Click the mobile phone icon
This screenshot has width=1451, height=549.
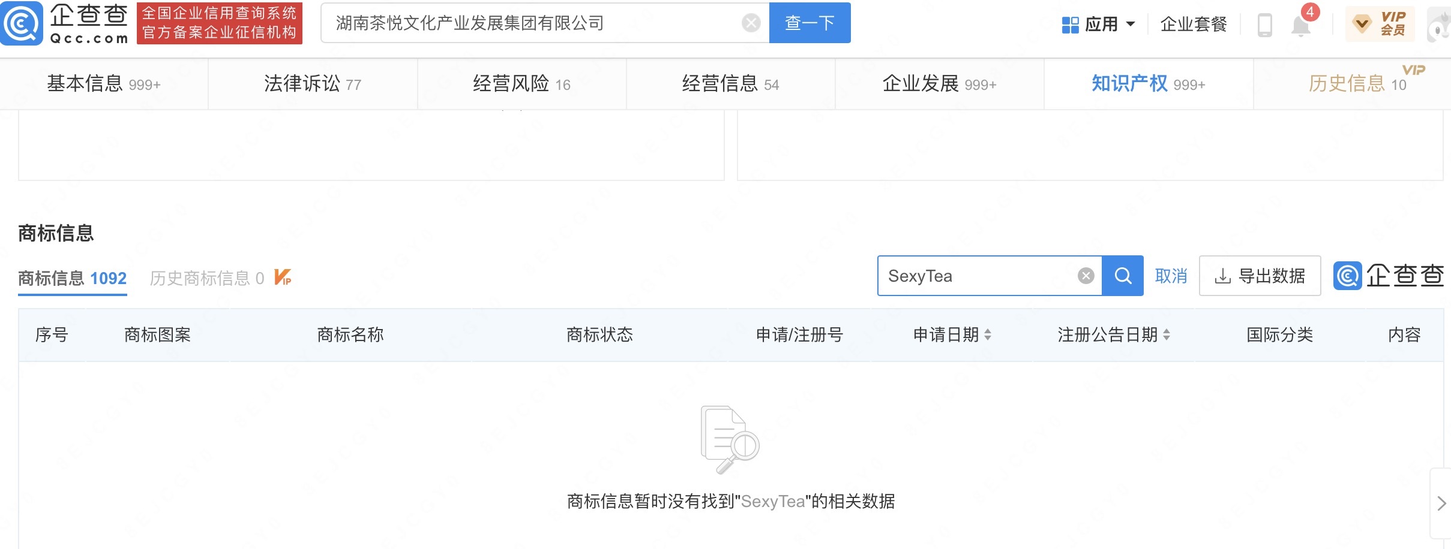coord(1264,25)
